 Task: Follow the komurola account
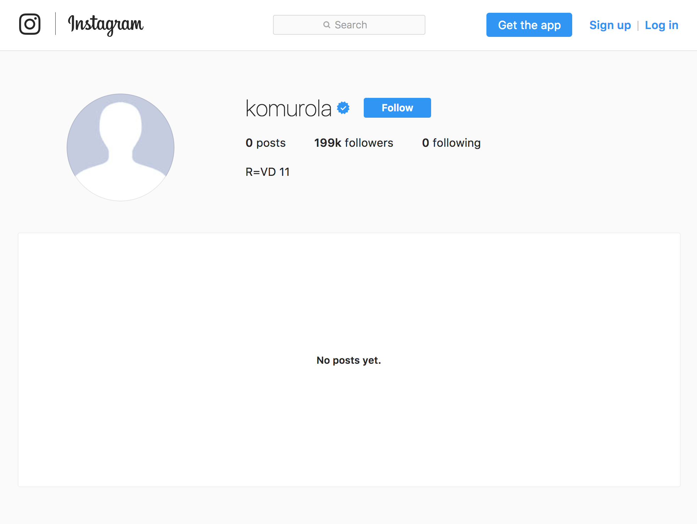[397, 108]
